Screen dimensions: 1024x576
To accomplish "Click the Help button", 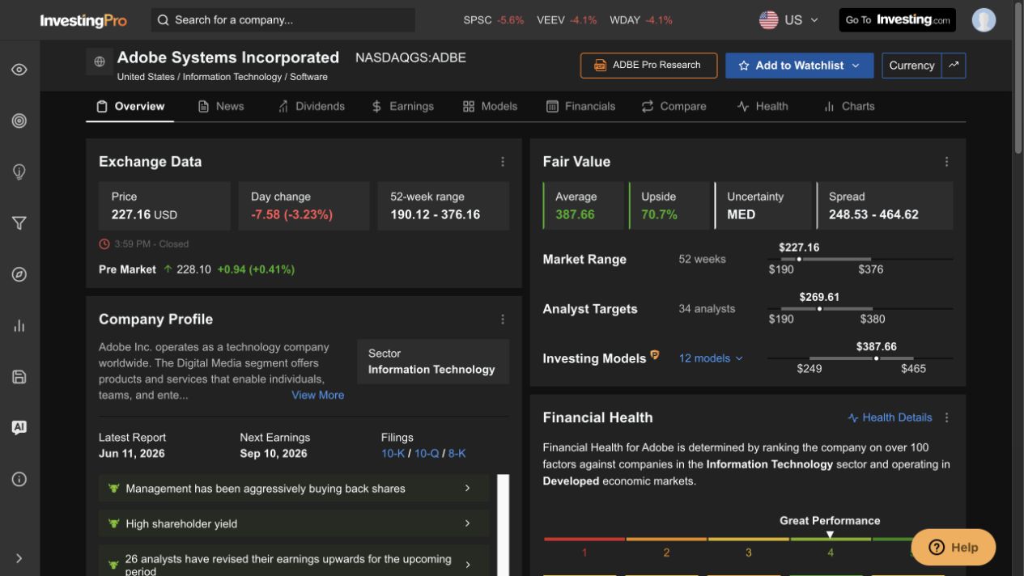I will pyautogui.click(x=954, y=547).
